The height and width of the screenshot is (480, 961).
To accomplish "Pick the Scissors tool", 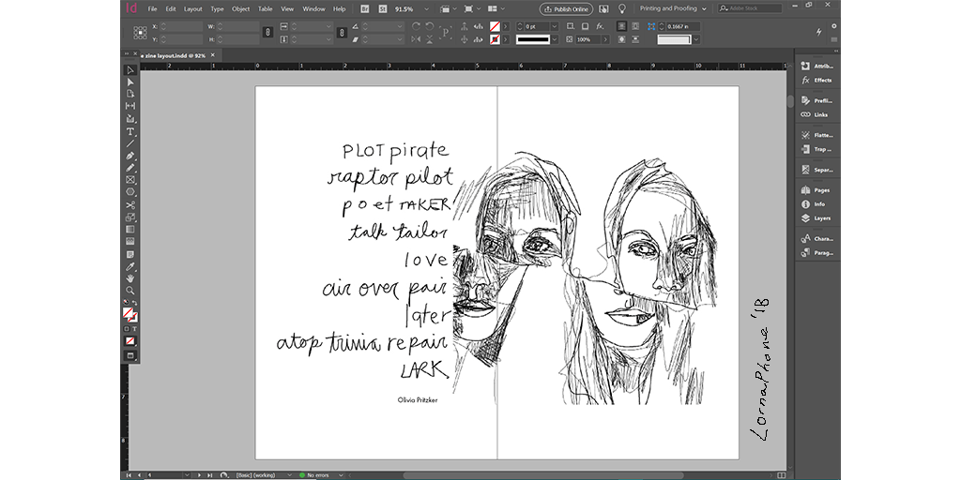I will (x=130, y=204).
